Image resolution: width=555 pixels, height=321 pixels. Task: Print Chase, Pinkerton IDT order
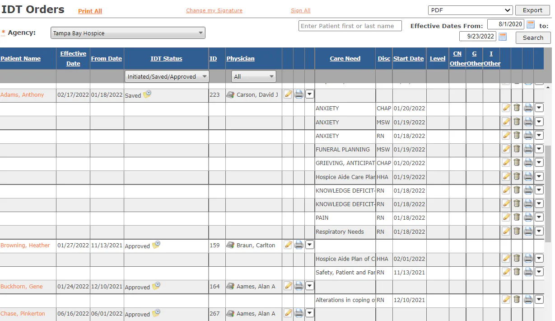299,313
